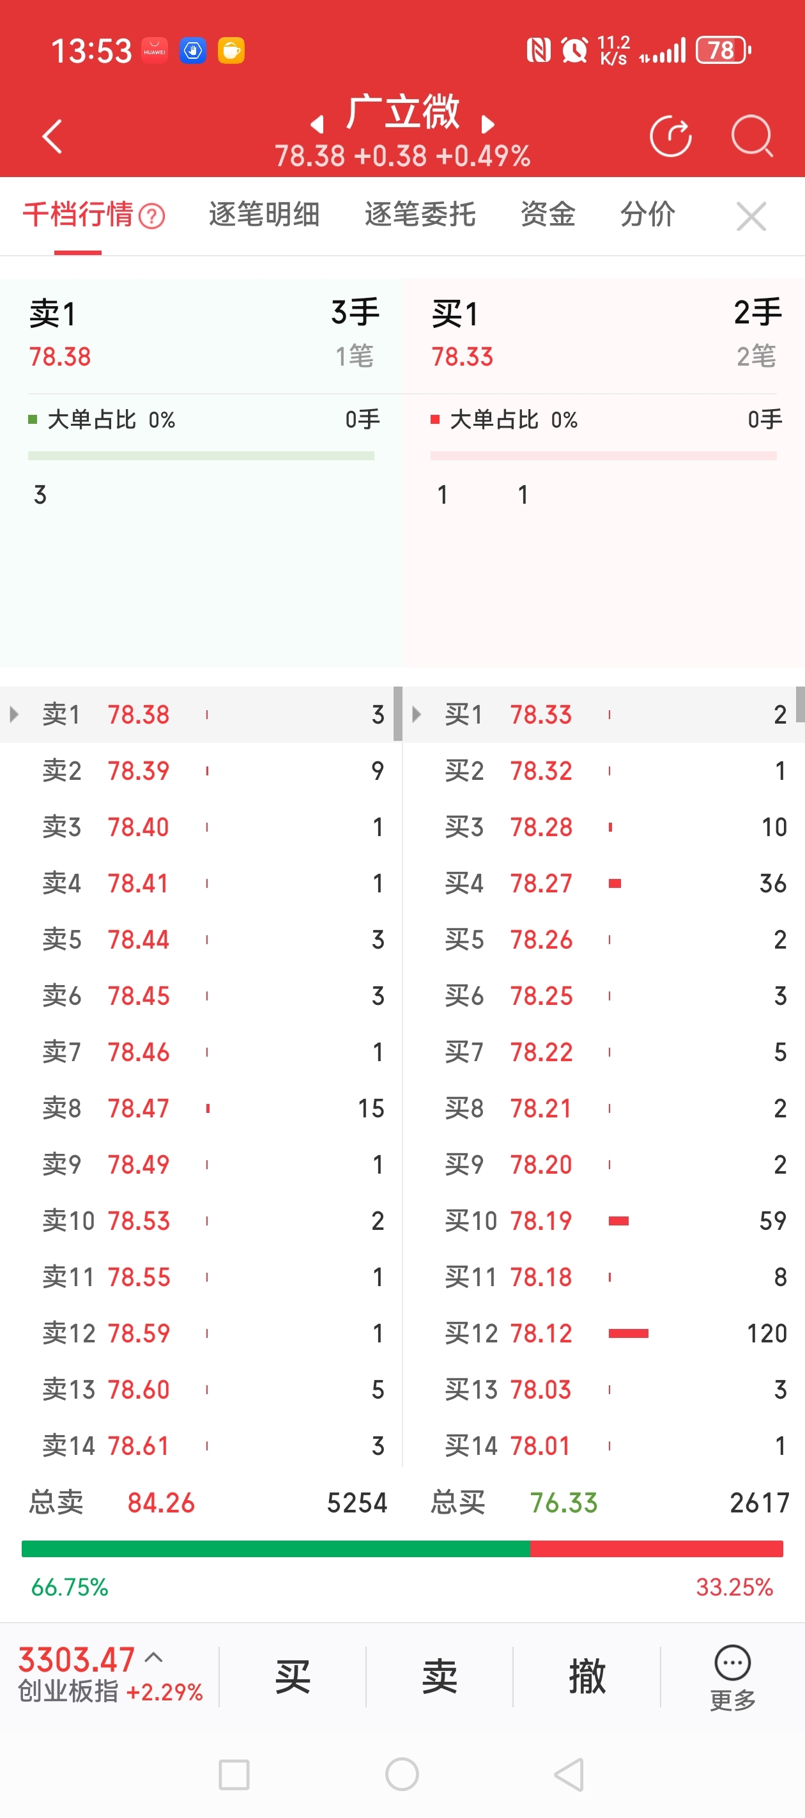Tap the 买 buy button
This screenshot has width=805, height=1818.
293,1677
